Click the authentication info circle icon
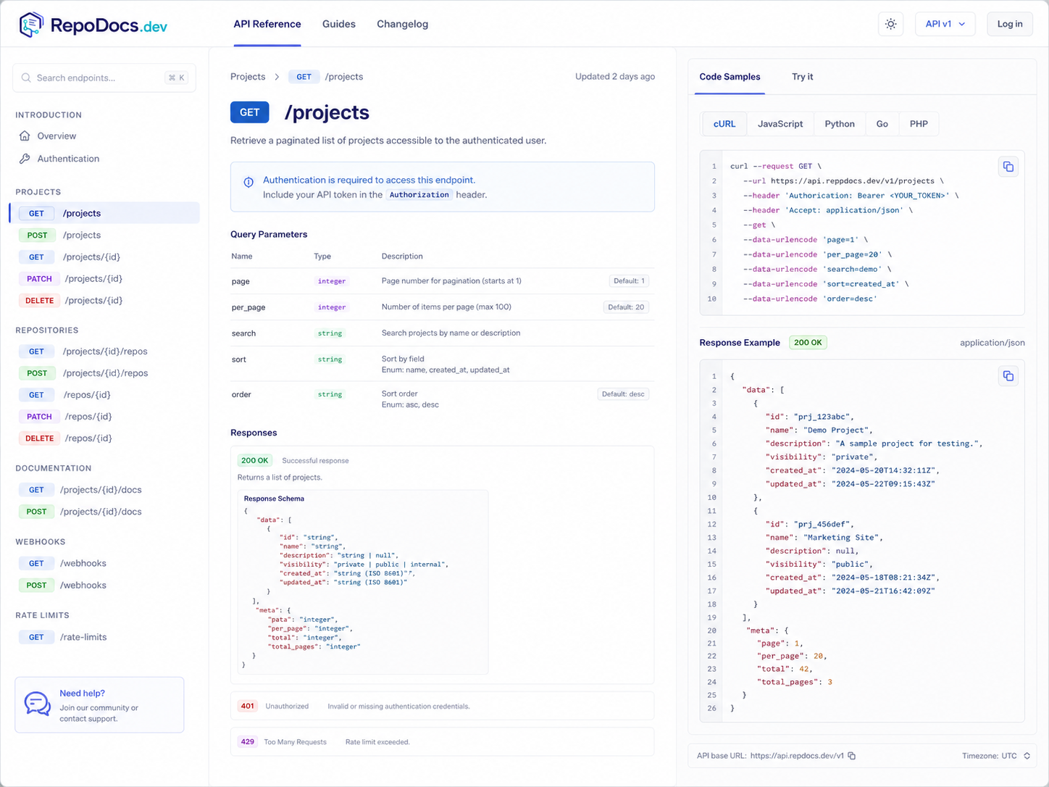 tap(248, 182)
